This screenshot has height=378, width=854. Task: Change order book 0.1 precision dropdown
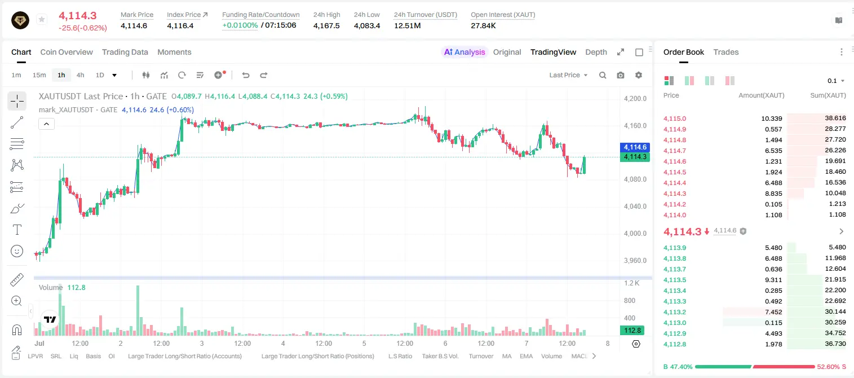pos(836,81)
